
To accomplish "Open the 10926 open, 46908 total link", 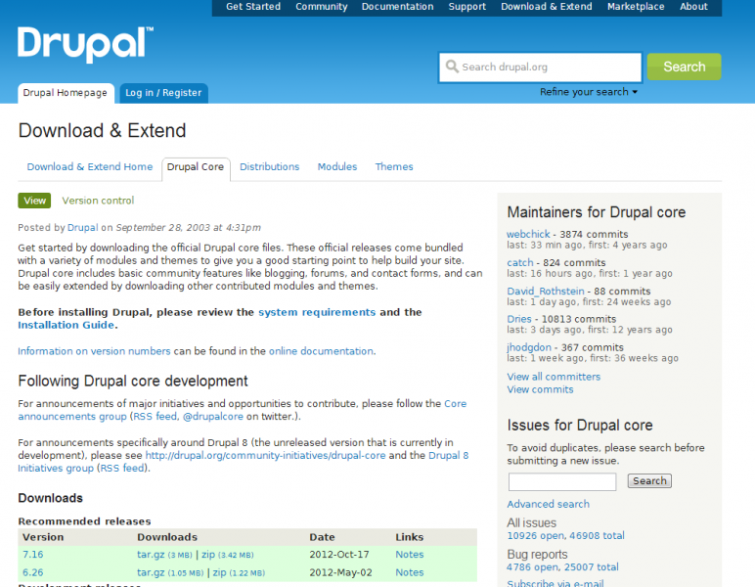I will click(x=566, y=535).
